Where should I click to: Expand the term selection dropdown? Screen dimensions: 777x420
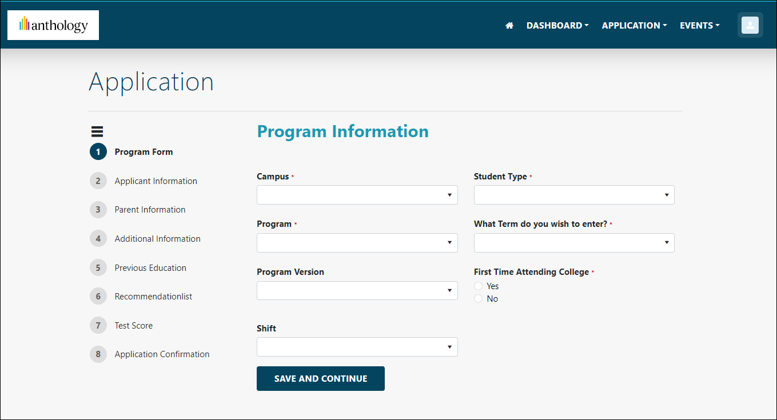574,243
